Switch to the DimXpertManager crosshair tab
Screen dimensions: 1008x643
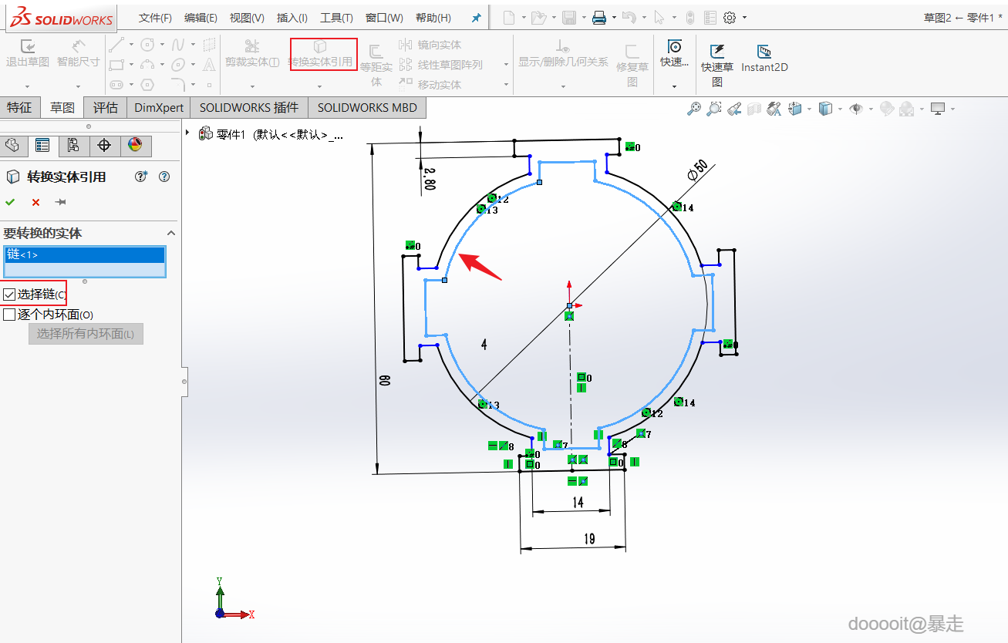[104, 145]
